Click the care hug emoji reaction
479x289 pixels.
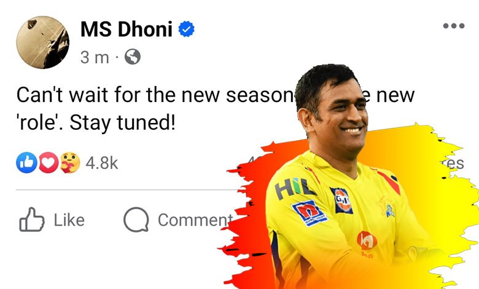point(69,163)
